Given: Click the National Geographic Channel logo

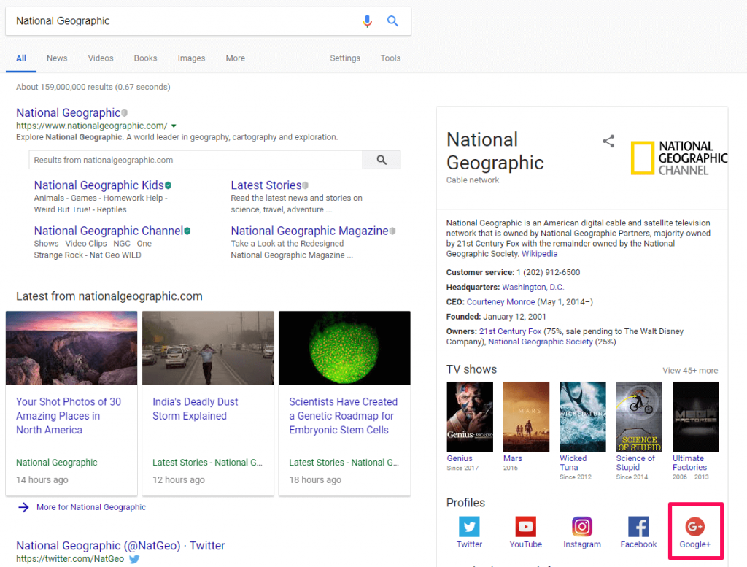Looking at the screenshot, I should pos(679,158).
